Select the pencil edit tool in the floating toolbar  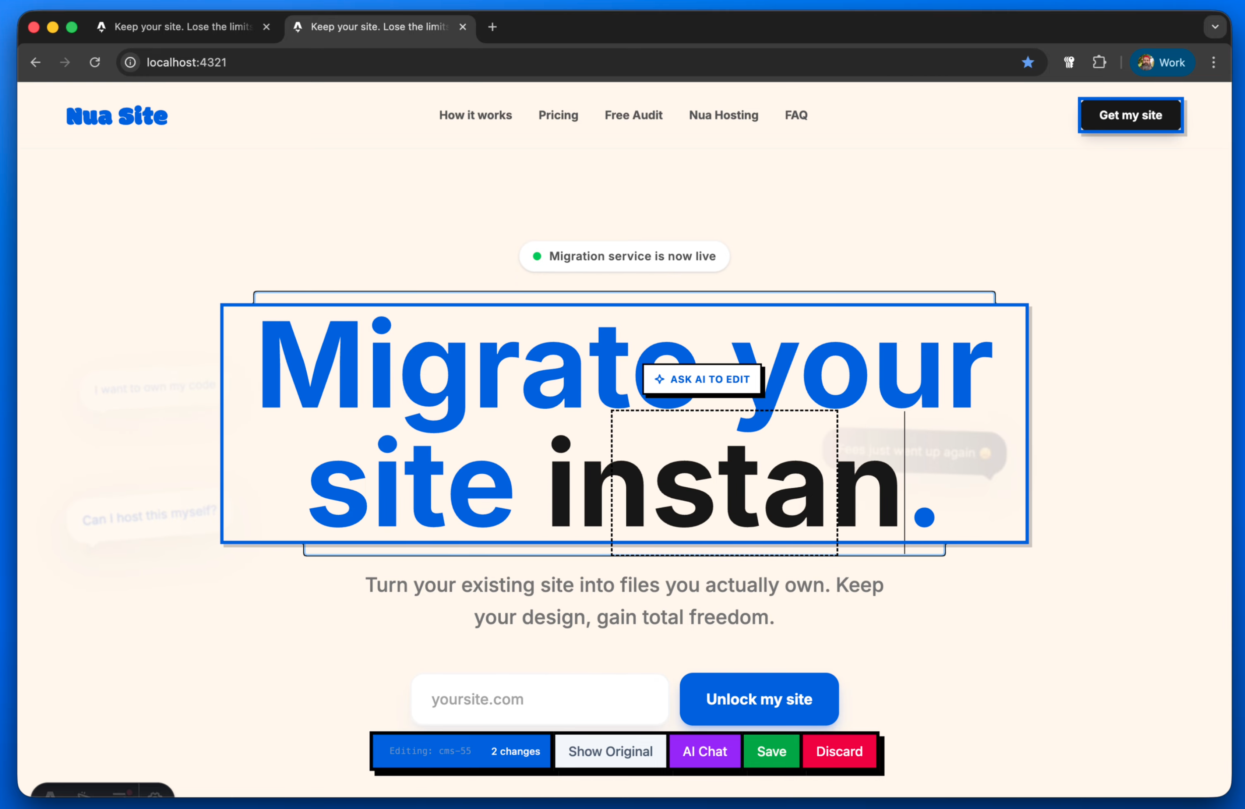(84, 799)
